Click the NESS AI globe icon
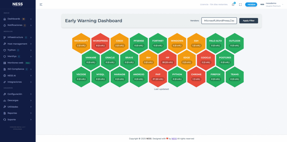 (5, 75)
